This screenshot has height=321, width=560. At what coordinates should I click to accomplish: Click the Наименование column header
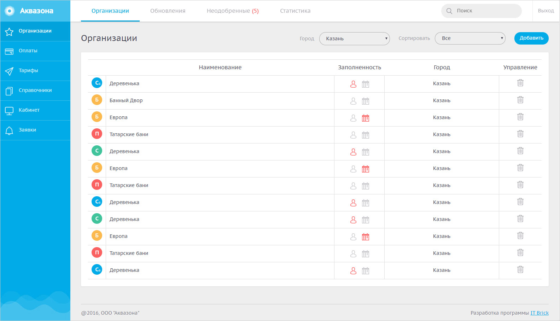click(x=220, y=67)
